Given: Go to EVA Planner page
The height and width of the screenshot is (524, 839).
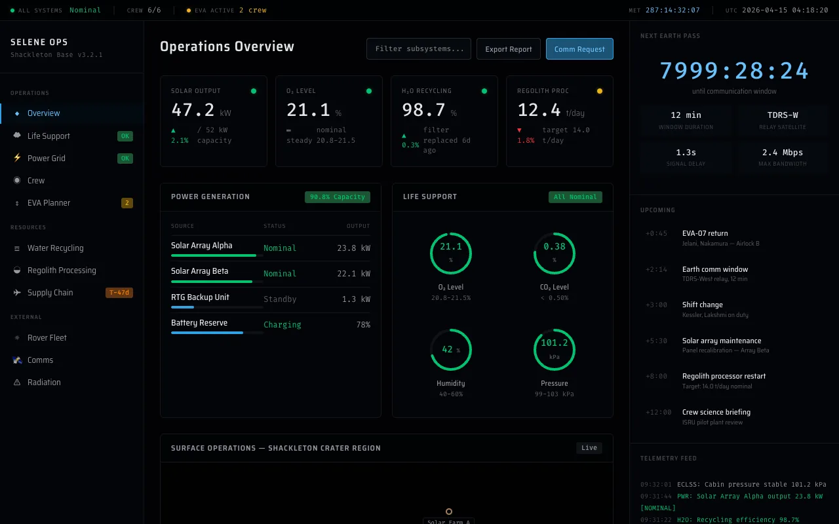Looking at the screenshot, I should tap(49, 203).
